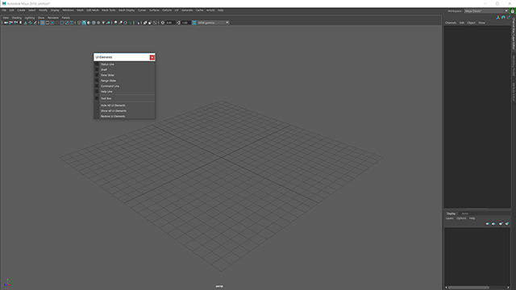Toggle the Shelf checkbox in UI Elements
516x290 pixels.
click(97, 70)
